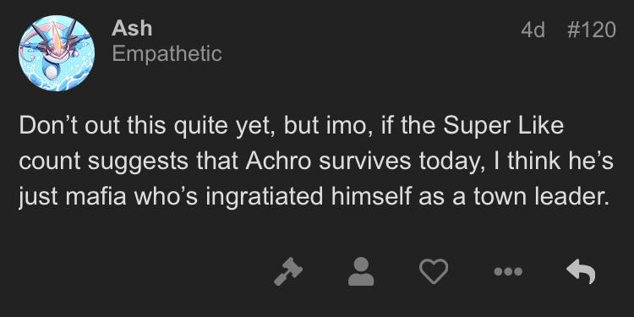The image size is (634, 317).
Task: Click the gavel icon under Ash's post
Action: [288, 271]
